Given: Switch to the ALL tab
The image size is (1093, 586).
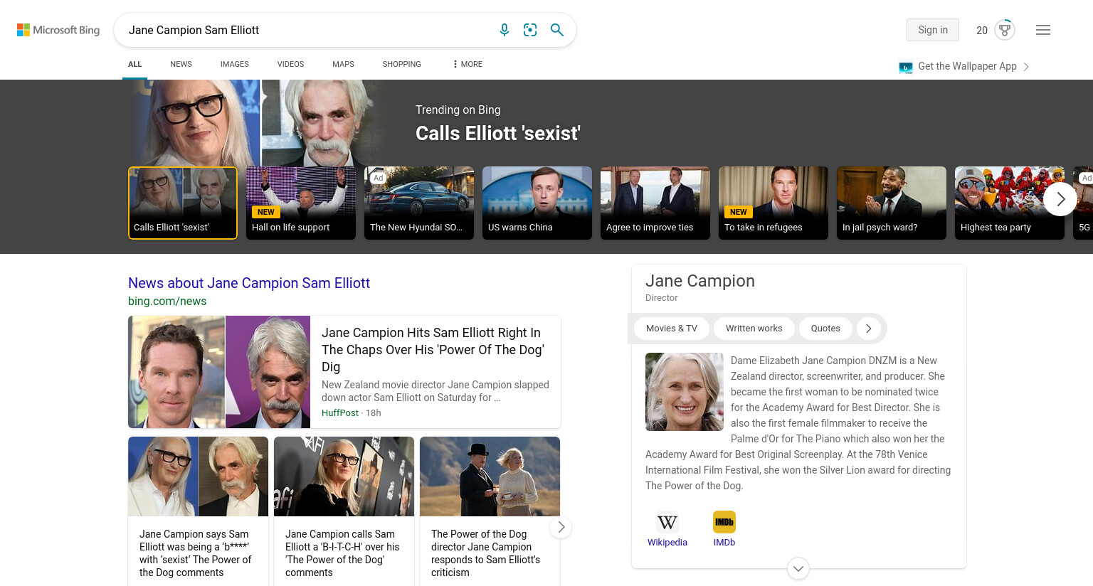Looking at the screenshot, I should pyautogui.click(x=134, y=64).
